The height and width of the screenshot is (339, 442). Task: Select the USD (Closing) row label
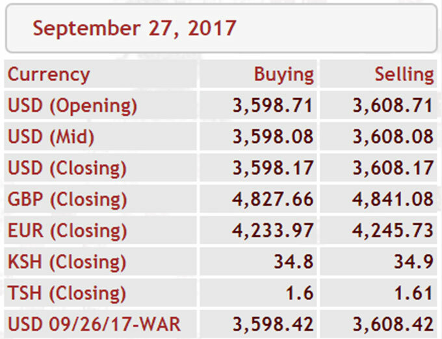67,168
